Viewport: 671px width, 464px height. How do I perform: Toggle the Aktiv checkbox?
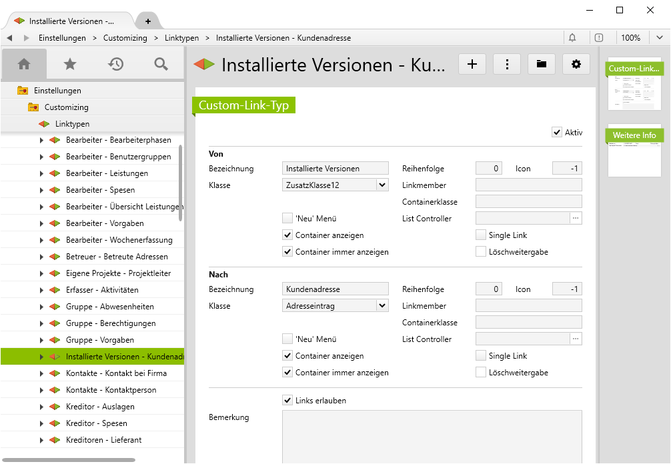(557, 133)
